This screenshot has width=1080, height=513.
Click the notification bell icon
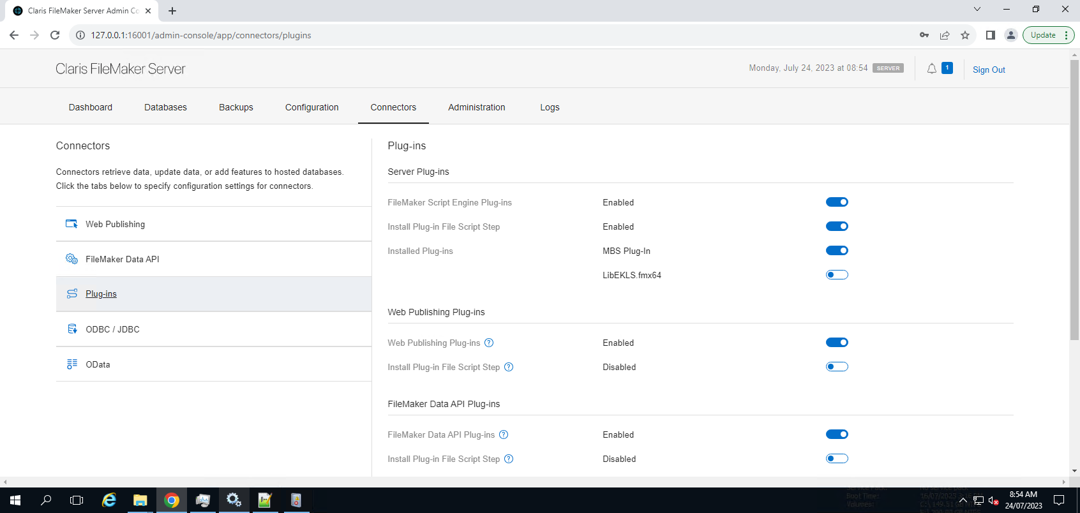[931, 69]
